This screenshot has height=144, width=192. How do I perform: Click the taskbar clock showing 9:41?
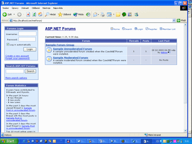(187, 141)
